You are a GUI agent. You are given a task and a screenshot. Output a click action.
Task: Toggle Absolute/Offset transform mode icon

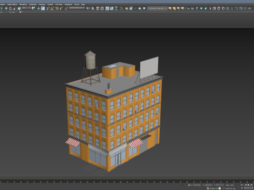189,185
